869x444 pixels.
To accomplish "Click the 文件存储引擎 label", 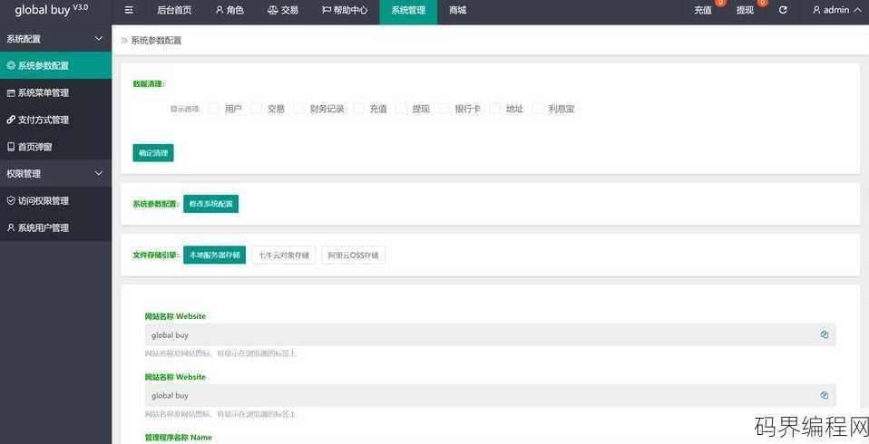I will click(x=156, y=256).
